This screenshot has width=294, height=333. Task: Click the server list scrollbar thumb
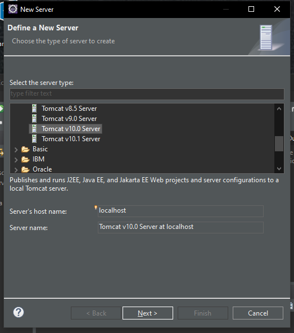point(279,144)
